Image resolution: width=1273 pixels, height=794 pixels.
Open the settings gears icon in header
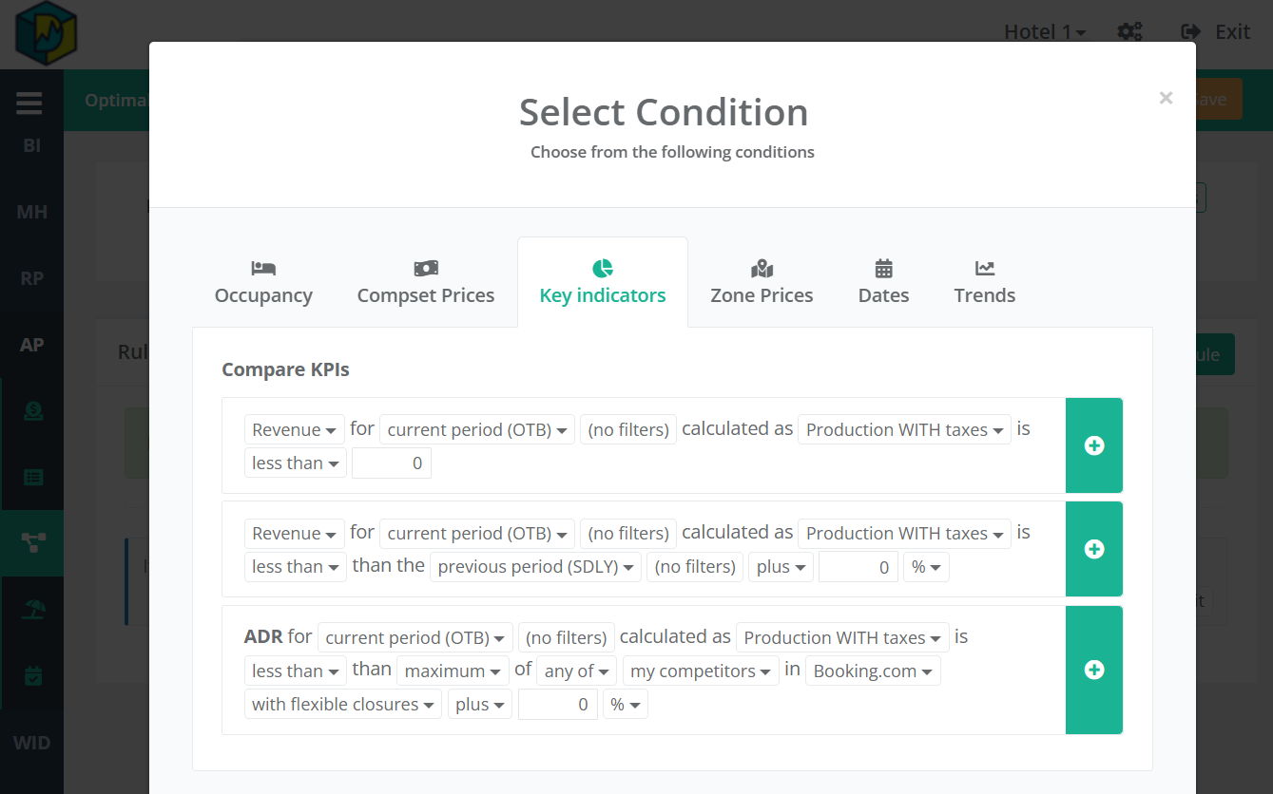1129,31
